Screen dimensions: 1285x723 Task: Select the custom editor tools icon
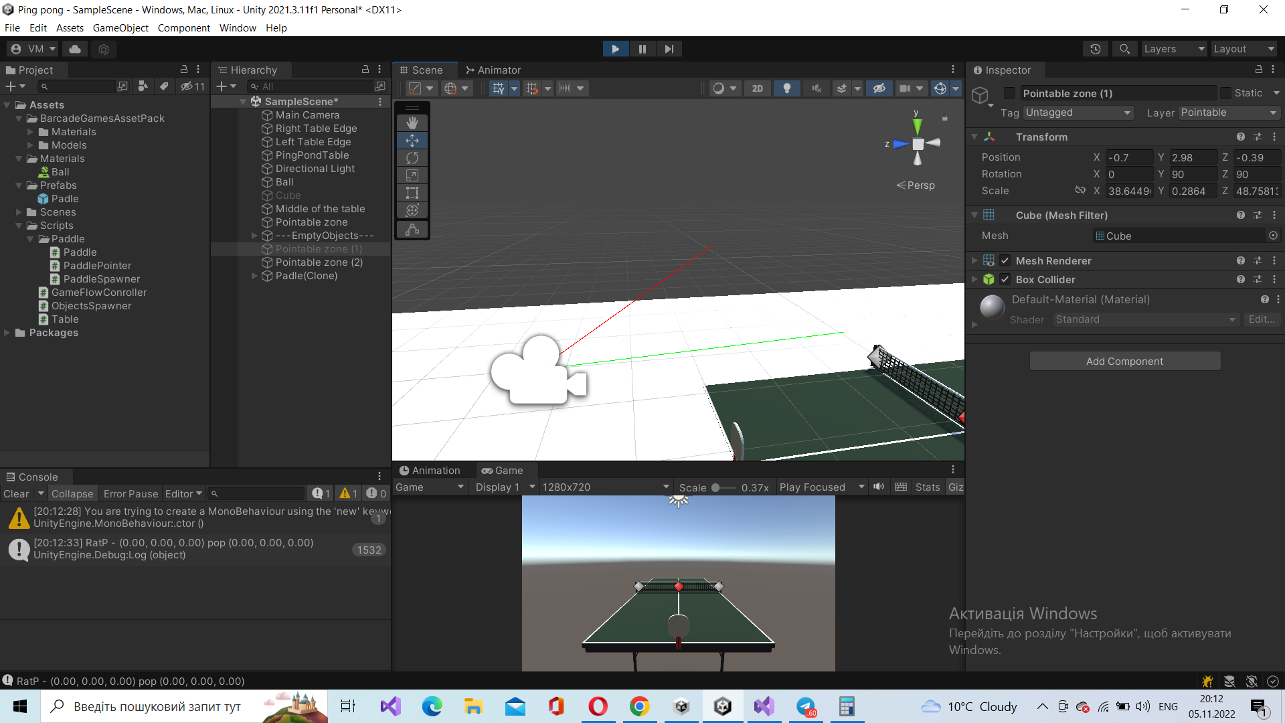coord(412,230)
